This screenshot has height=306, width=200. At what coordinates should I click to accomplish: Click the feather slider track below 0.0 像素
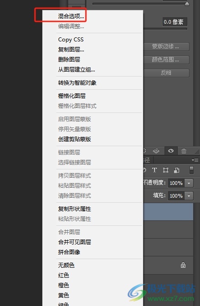point(165,29)
